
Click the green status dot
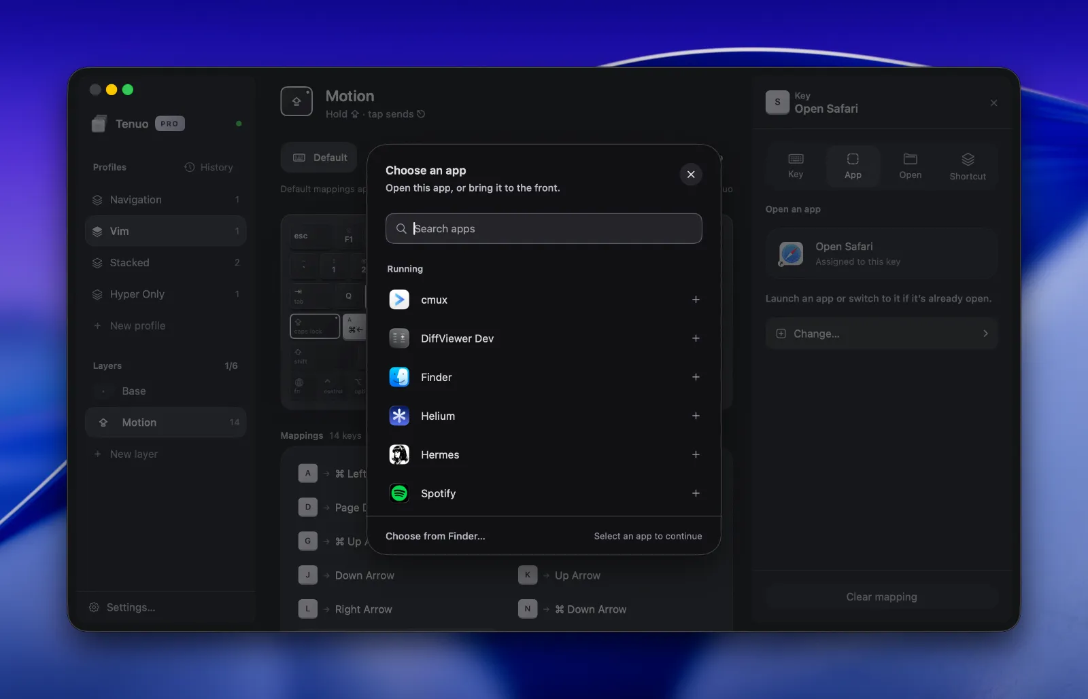(x=239, y=124)
